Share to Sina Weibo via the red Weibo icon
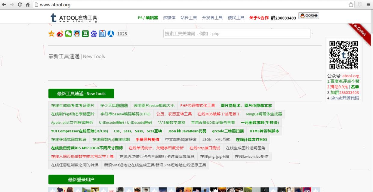This screenshot has width=373, height=192. (60, 34)
